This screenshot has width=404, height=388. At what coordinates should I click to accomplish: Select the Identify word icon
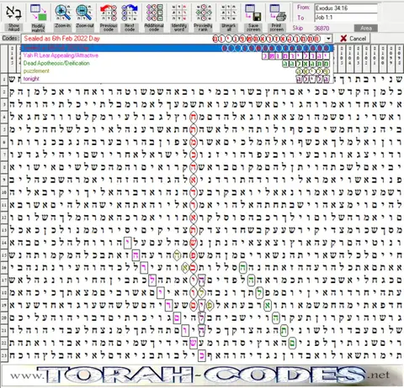coord(178,13)
